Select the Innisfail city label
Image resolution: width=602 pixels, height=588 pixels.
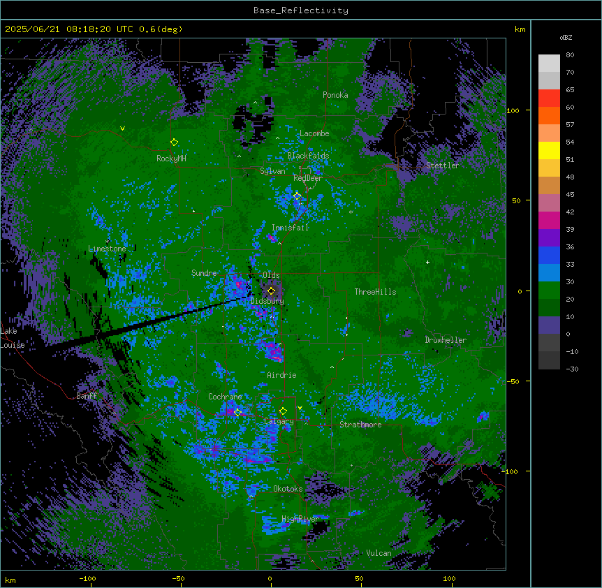click(291, 228)
